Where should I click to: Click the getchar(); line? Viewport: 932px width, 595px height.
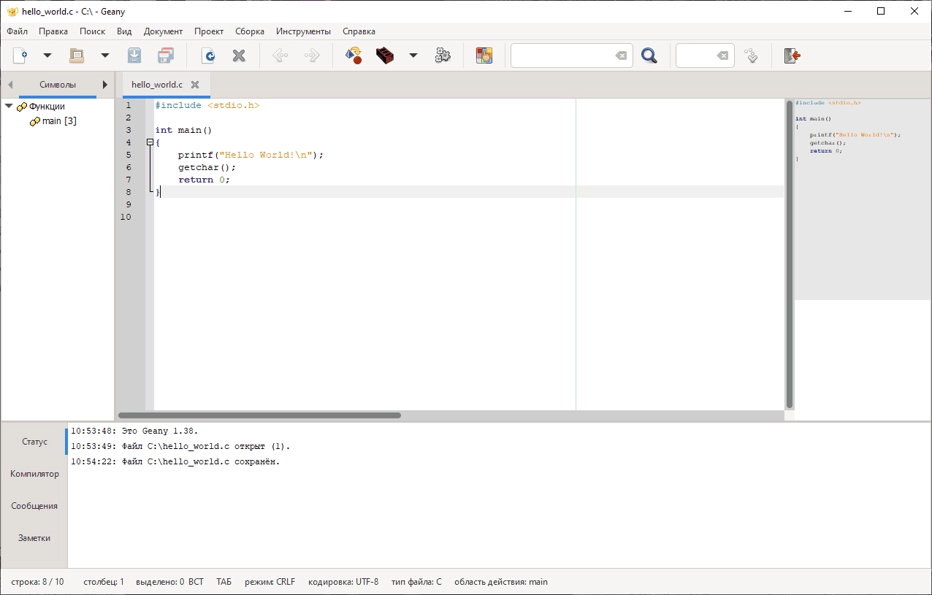(207, 167)
